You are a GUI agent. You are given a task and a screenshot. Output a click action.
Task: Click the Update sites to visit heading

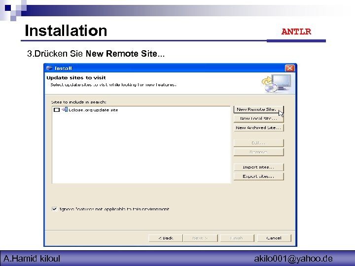[76, 78]
